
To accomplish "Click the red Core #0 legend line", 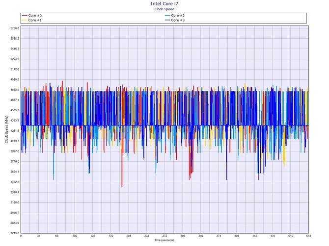I will pyautogui.click(x=25, y=16).
